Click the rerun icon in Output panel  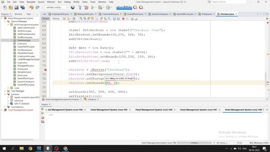click(x=42, y=109)
